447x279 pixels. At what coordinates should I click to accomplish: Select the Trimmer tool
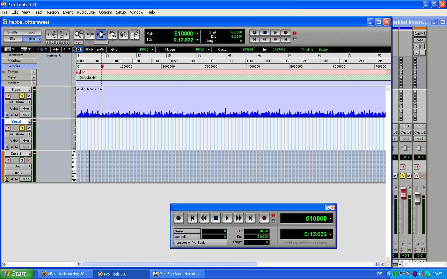click(90, 34)
